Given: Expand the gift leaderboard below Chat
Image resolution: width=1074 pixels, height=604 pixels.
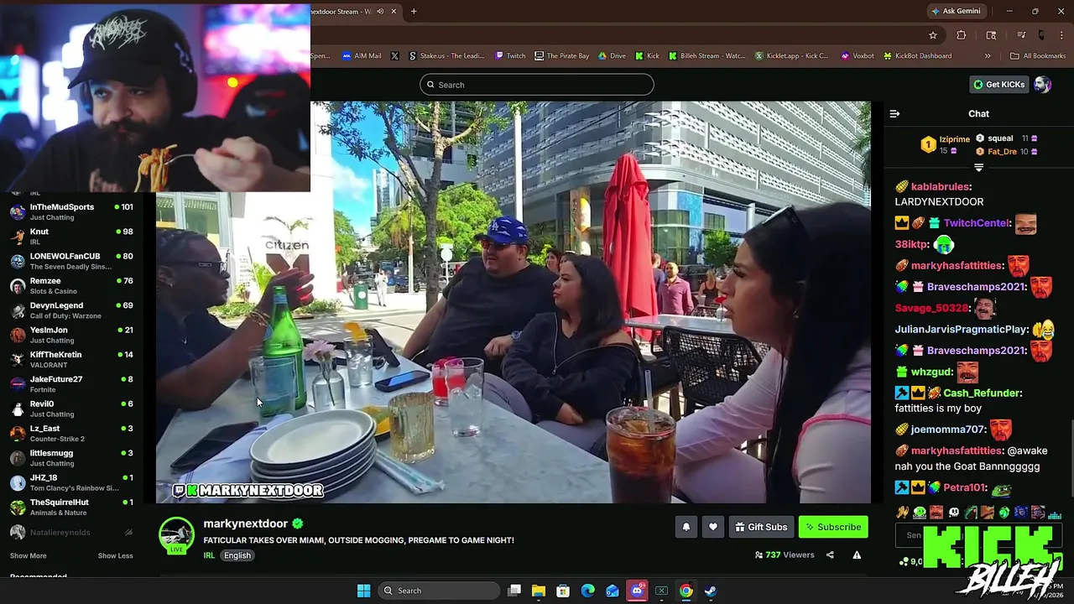Looking at the screenshot, I should point(978,168).
